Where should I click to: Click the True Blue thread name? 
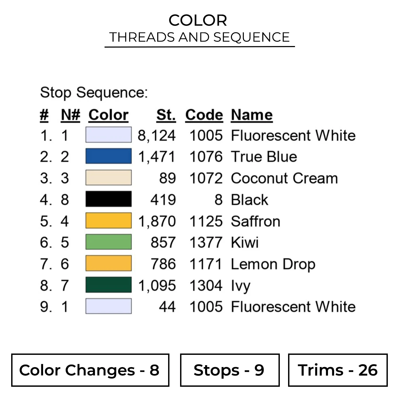point(264,156)
